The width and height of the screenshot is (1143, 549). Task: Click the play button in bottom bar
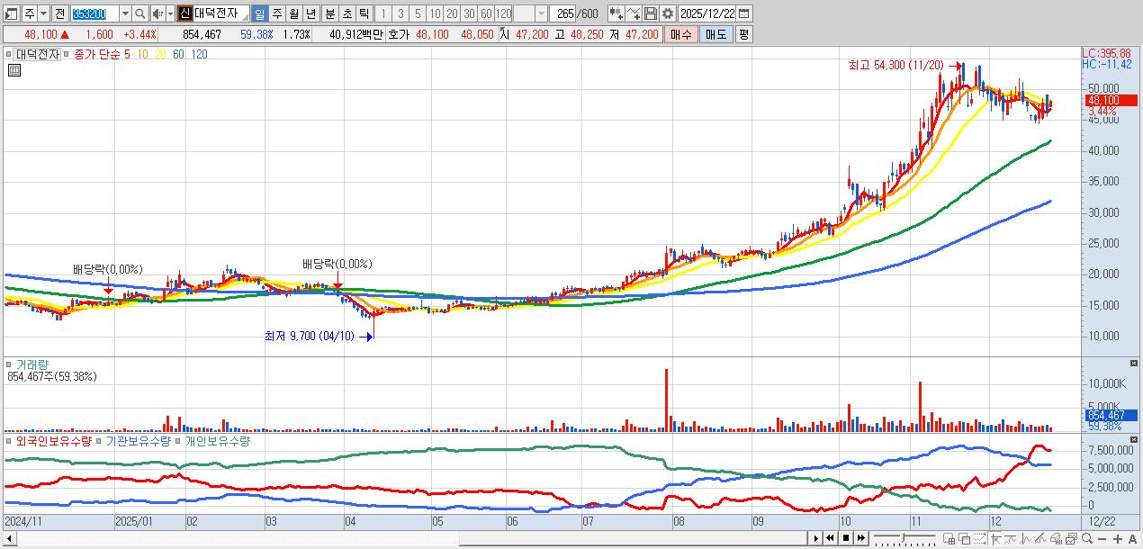816,538
